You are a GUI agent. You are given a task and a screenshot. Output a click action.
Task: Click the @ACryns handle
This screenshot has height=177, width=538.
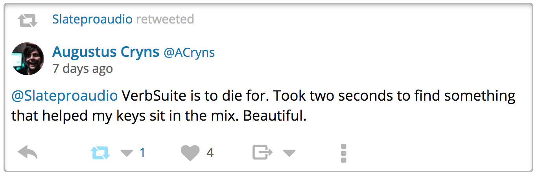click(x=189, y=52)
